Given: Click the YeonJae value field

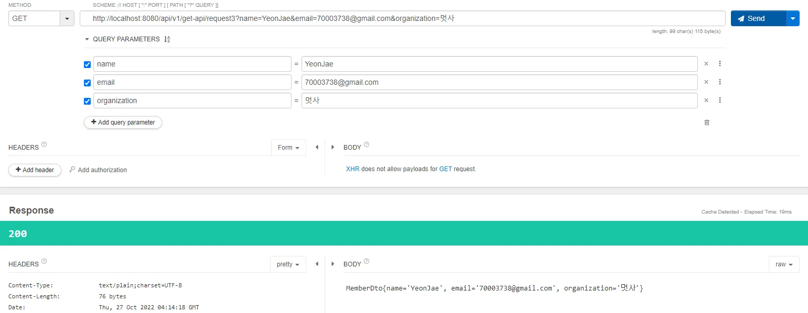Looking at the screenshot, I should click(499, 64).
